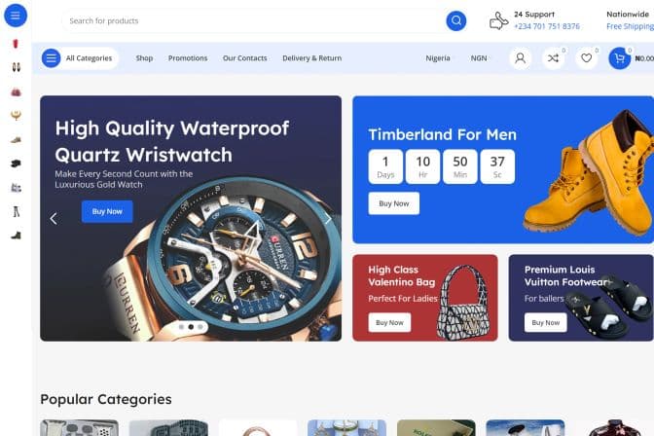Image resolution: width=654 pixels, height=436 pixels.
Task: Open the wishlist heart icon
Action: point(587,58)
